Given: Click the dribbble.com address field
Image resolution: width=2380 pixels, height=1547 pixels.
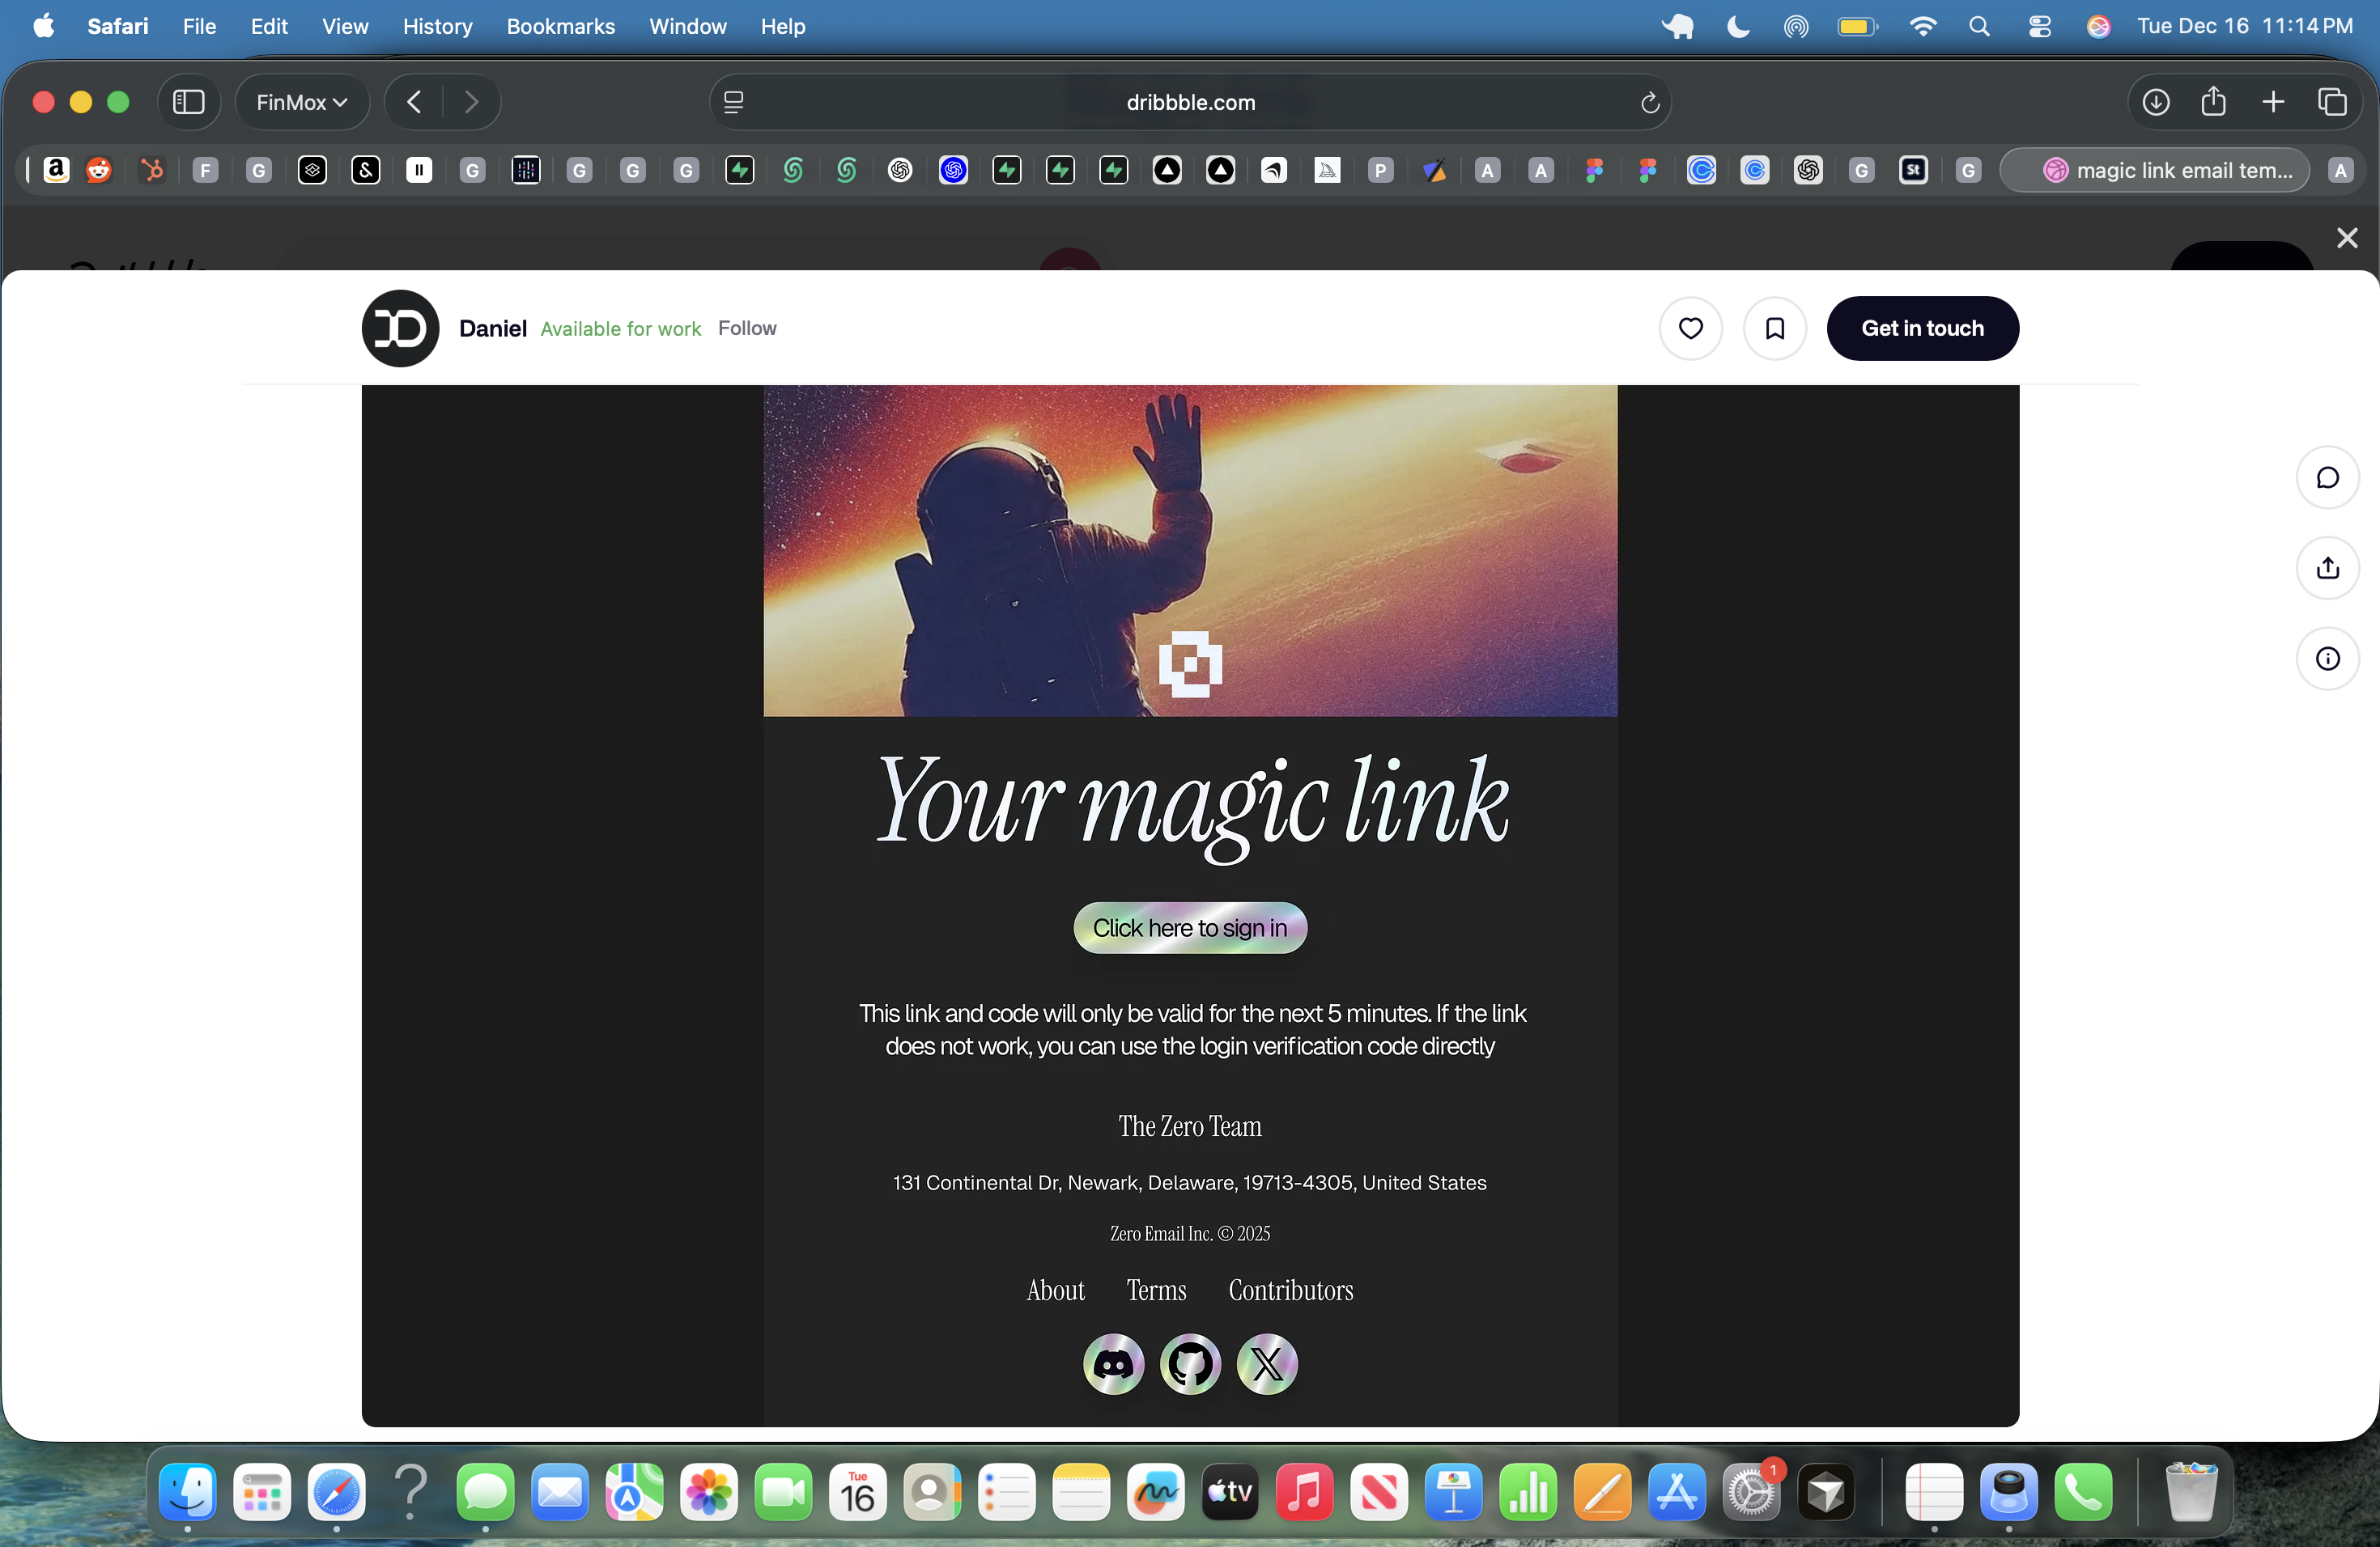Looking at the screenshot, I should (1190, 102).
